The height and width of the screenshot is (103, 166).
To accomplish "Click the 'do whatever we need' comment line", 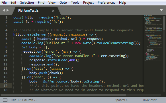I will pos(87,90).
